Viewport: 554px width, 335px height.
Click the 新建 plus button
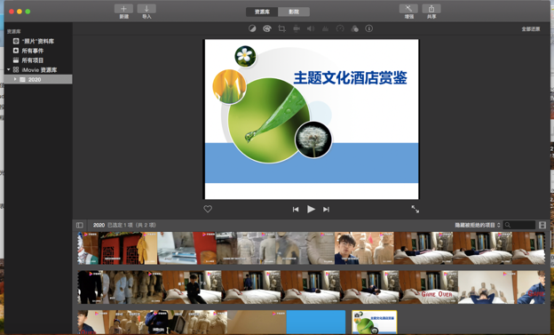tap(123, 9)
